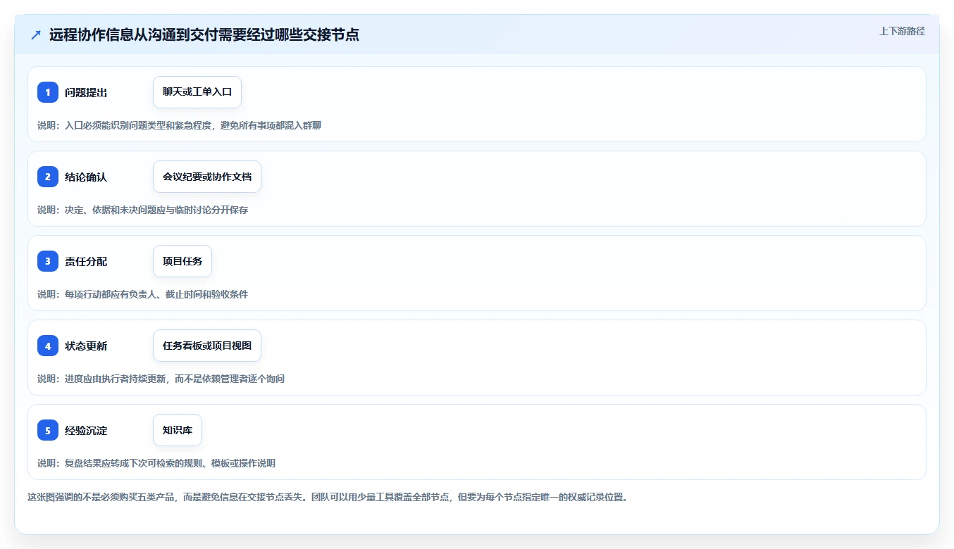Viewport: 954px width, 549px height.
Task: Click the 结论确认 step label
Action: point(86,177)
